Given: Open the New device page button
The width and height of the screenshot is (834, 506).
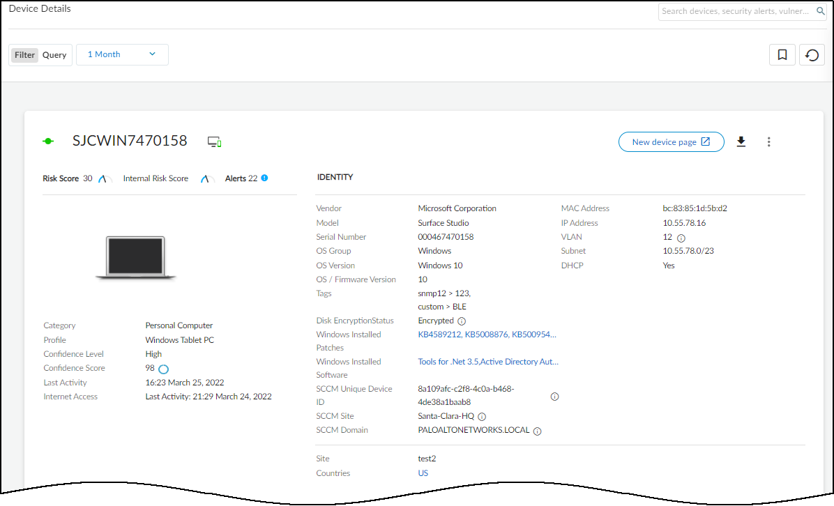Looking at the screenshot, I should [671, 142].
